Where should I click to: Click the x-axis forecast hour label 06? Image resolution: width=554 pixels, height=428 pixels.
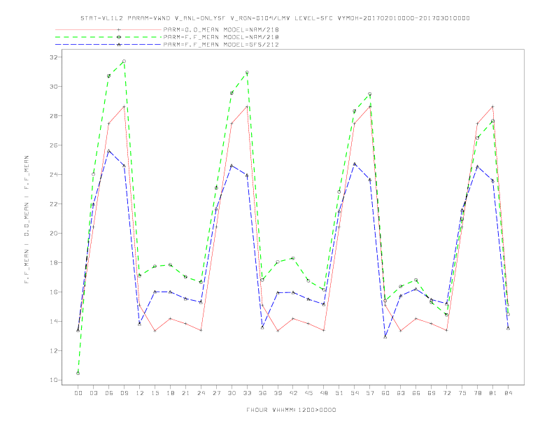tap(109, 393)
